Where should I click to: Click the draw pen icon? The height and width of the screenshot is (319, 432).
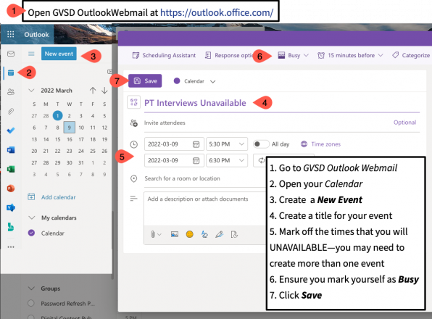(220, 234)
